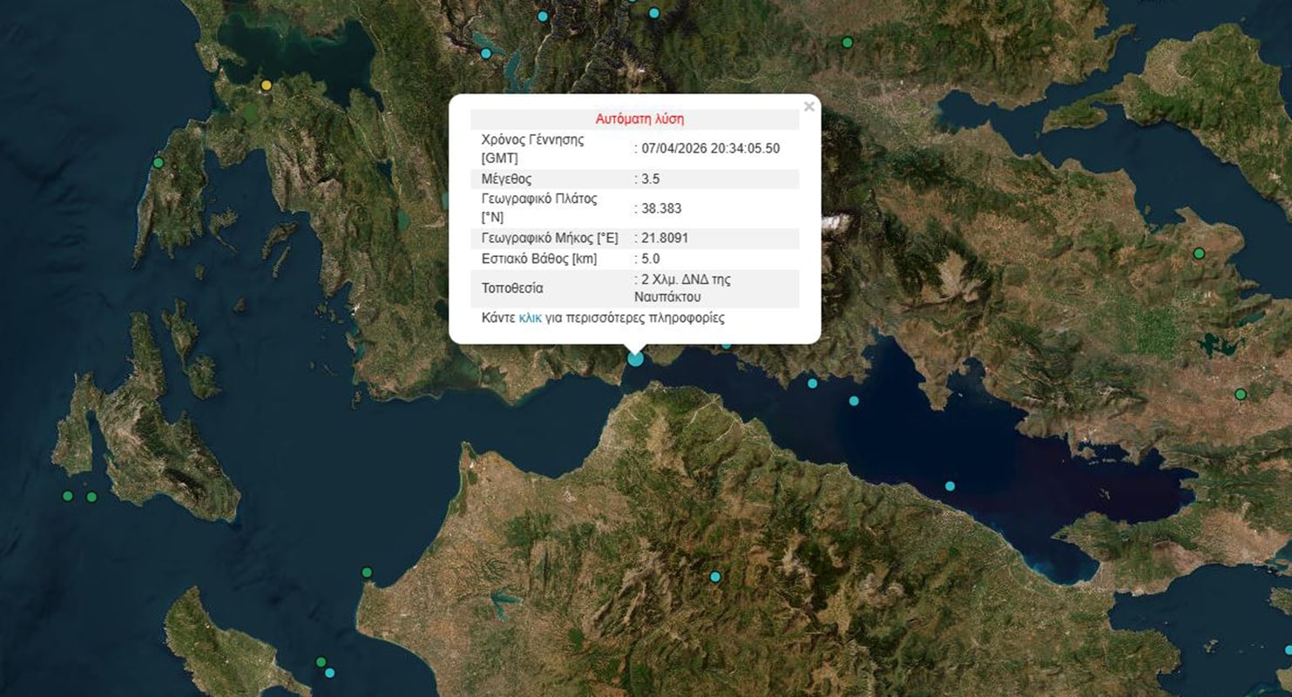The width and height of the screenshot is (1292, 697).
Task: Click the green marker on Lefkada's west coast
Action: (x=159, y=163)
